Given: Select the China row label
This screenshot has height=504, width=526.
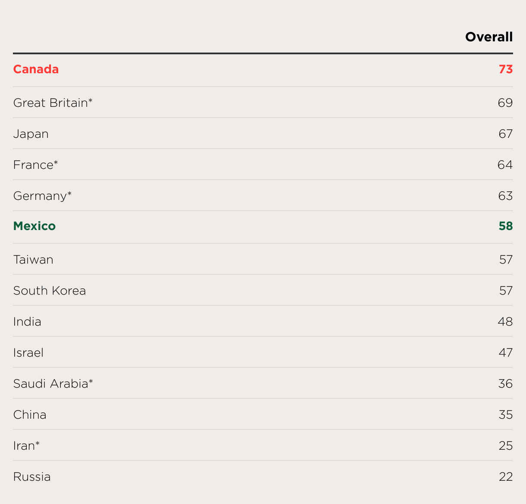Looking at the screenshot, I should tap(30, 415).
